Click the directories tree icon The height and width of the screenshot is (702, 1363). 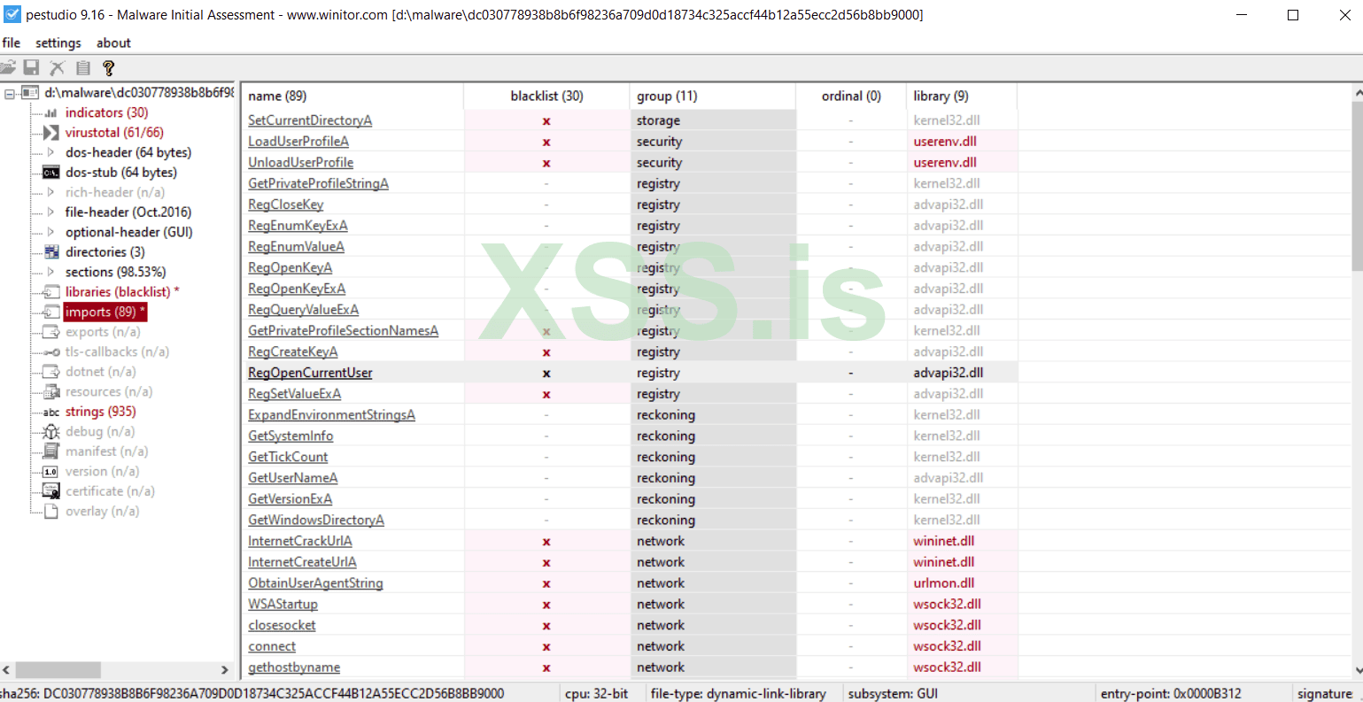click(50, 252)
